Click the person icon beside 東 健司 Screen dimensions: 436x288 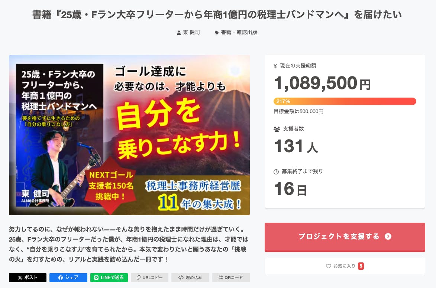pyautogui.click(x=179, y=33)
